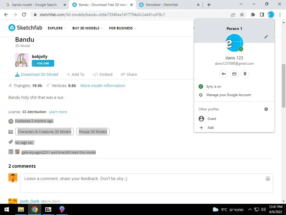This screenshot has width=286, height=215.
Task: Click the profile avatar in Chrome toolbar
Action: pyautogui.click(x=271, y=15)
